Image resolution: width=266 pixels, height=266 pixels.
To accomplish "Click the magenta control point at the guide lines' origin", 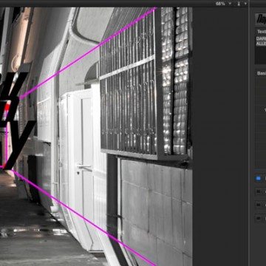I will coord(1,167).
